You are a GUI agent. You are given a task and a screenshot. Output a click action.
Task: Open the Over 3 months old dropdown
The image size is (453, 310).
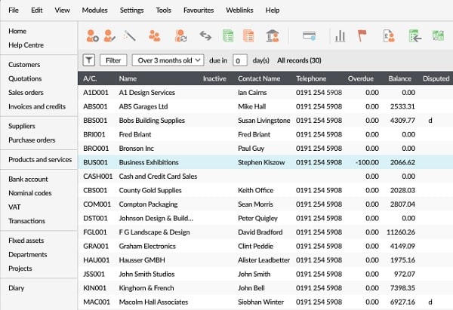(x=168, y=60)
